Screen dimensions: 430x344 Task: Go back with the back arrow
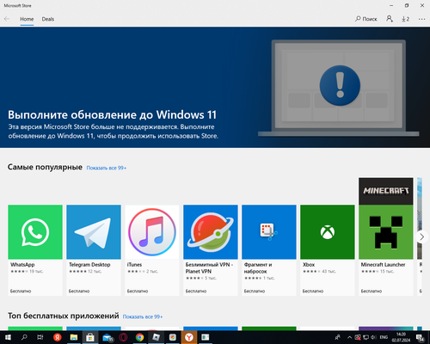(x=7, y=19)
